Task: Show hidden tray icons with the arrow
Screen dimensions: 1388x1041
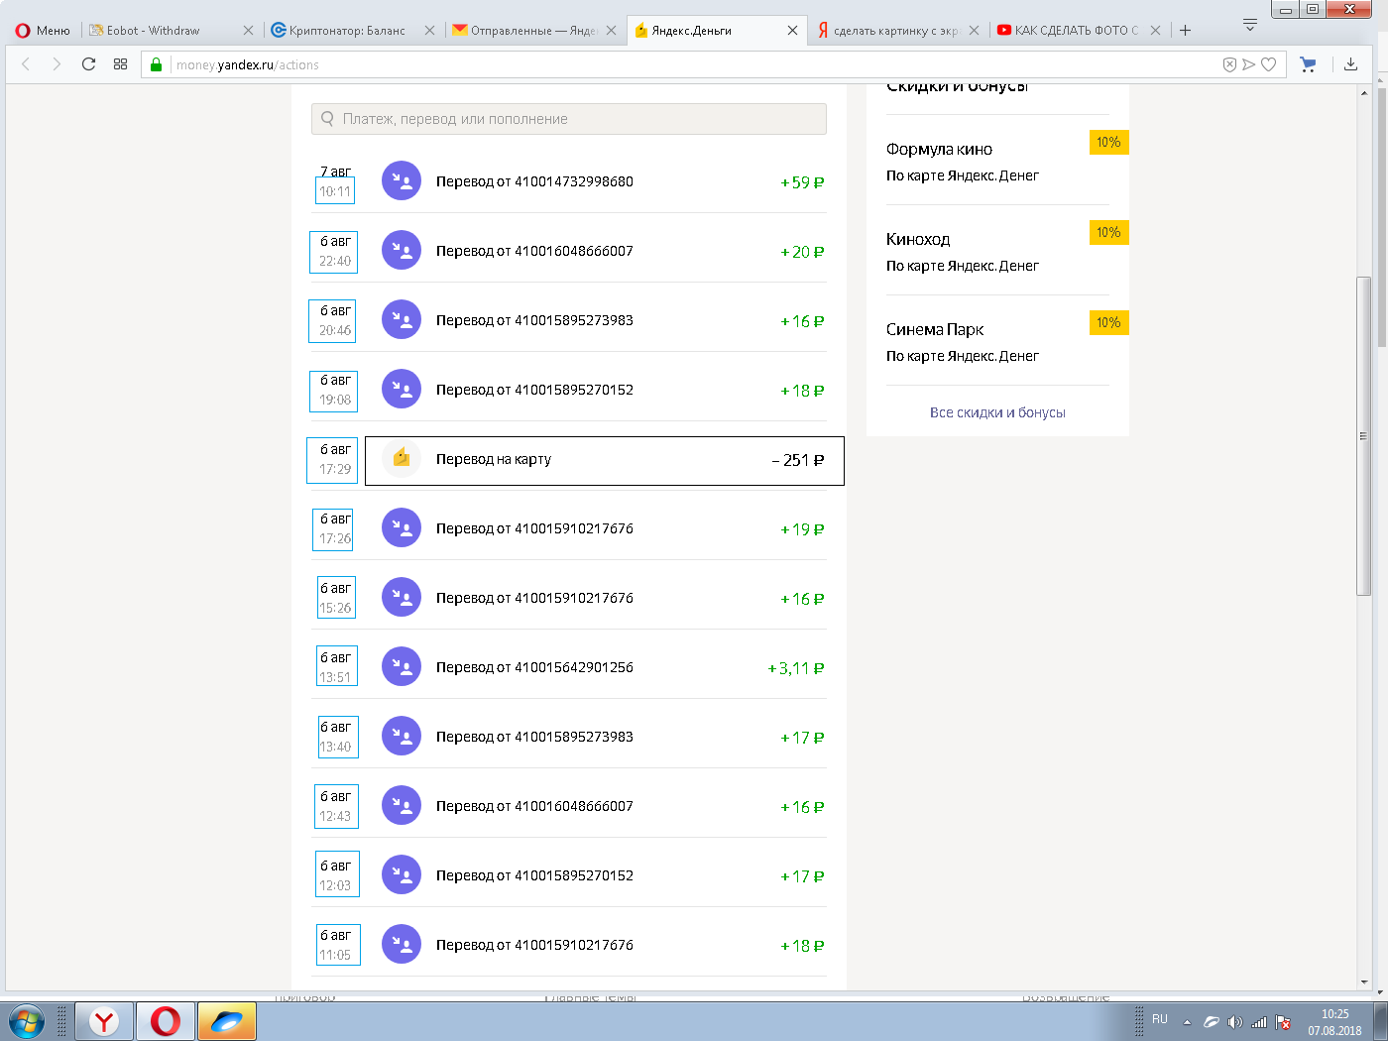Action: point(1187,1022)
